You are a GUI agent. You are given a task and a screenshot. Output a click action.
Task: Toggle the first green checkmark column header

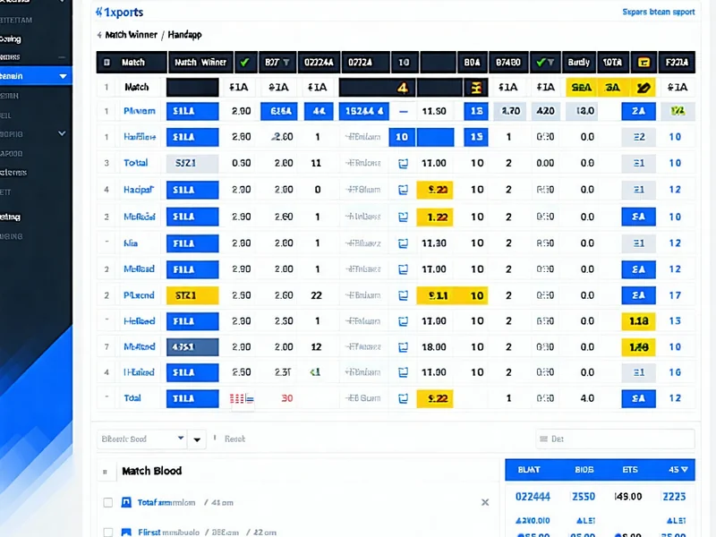[243, 63]
